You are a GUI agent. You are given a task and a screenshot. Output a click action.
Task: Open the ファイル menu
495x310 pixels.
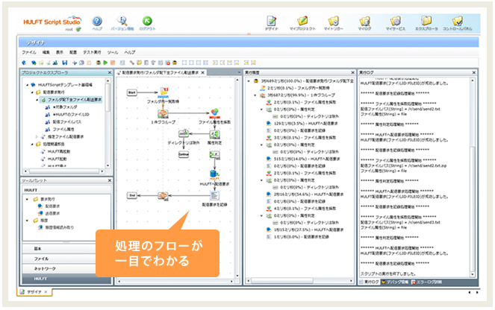(28, 53)
